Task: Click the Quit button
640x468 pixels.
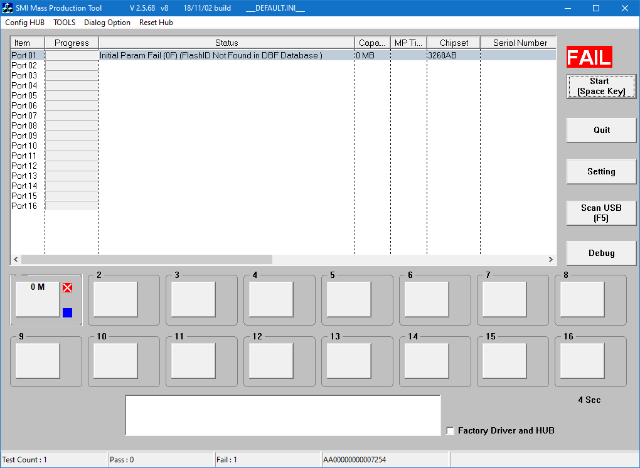Action: [x=601, y=130]
